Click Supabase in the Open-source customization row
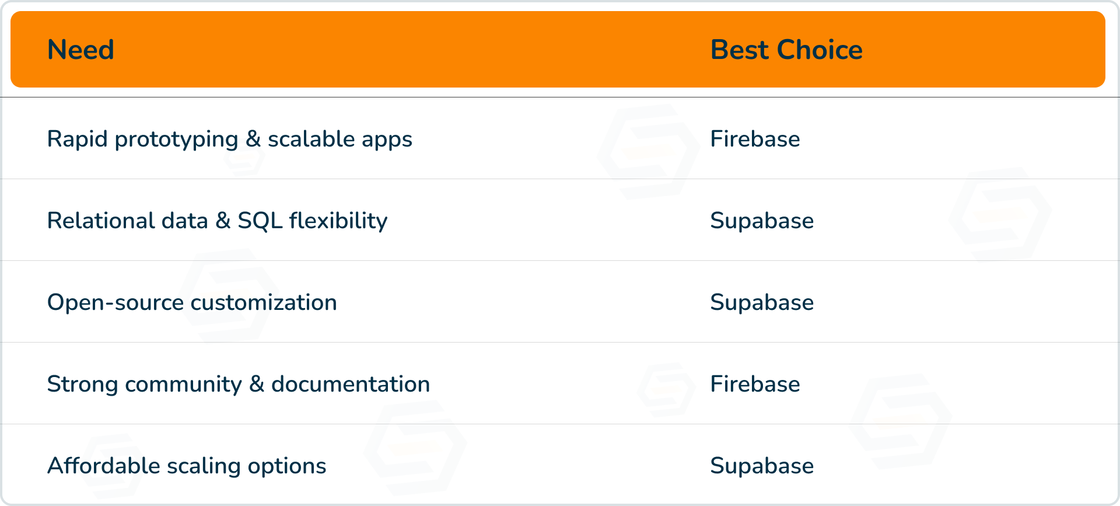Viewport: 1120px width, 506px height. 761,302
